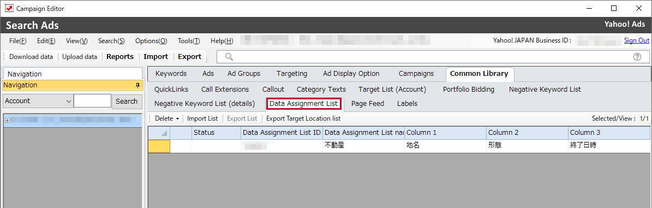The width and height of the screenshot is (652, 208).
Task: Open the Delete dropdown arrow
Action: 177,118
